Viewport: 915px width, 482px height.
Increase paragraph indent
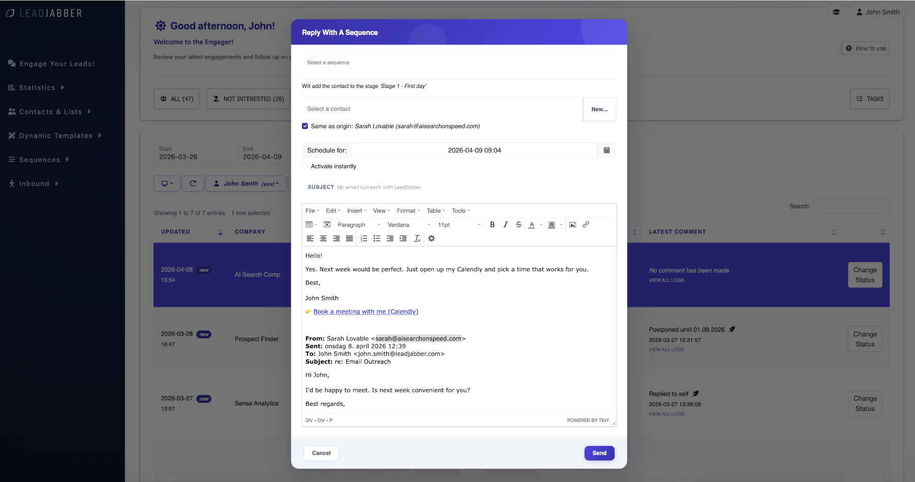pyautogui.click(x=403, y=238)
